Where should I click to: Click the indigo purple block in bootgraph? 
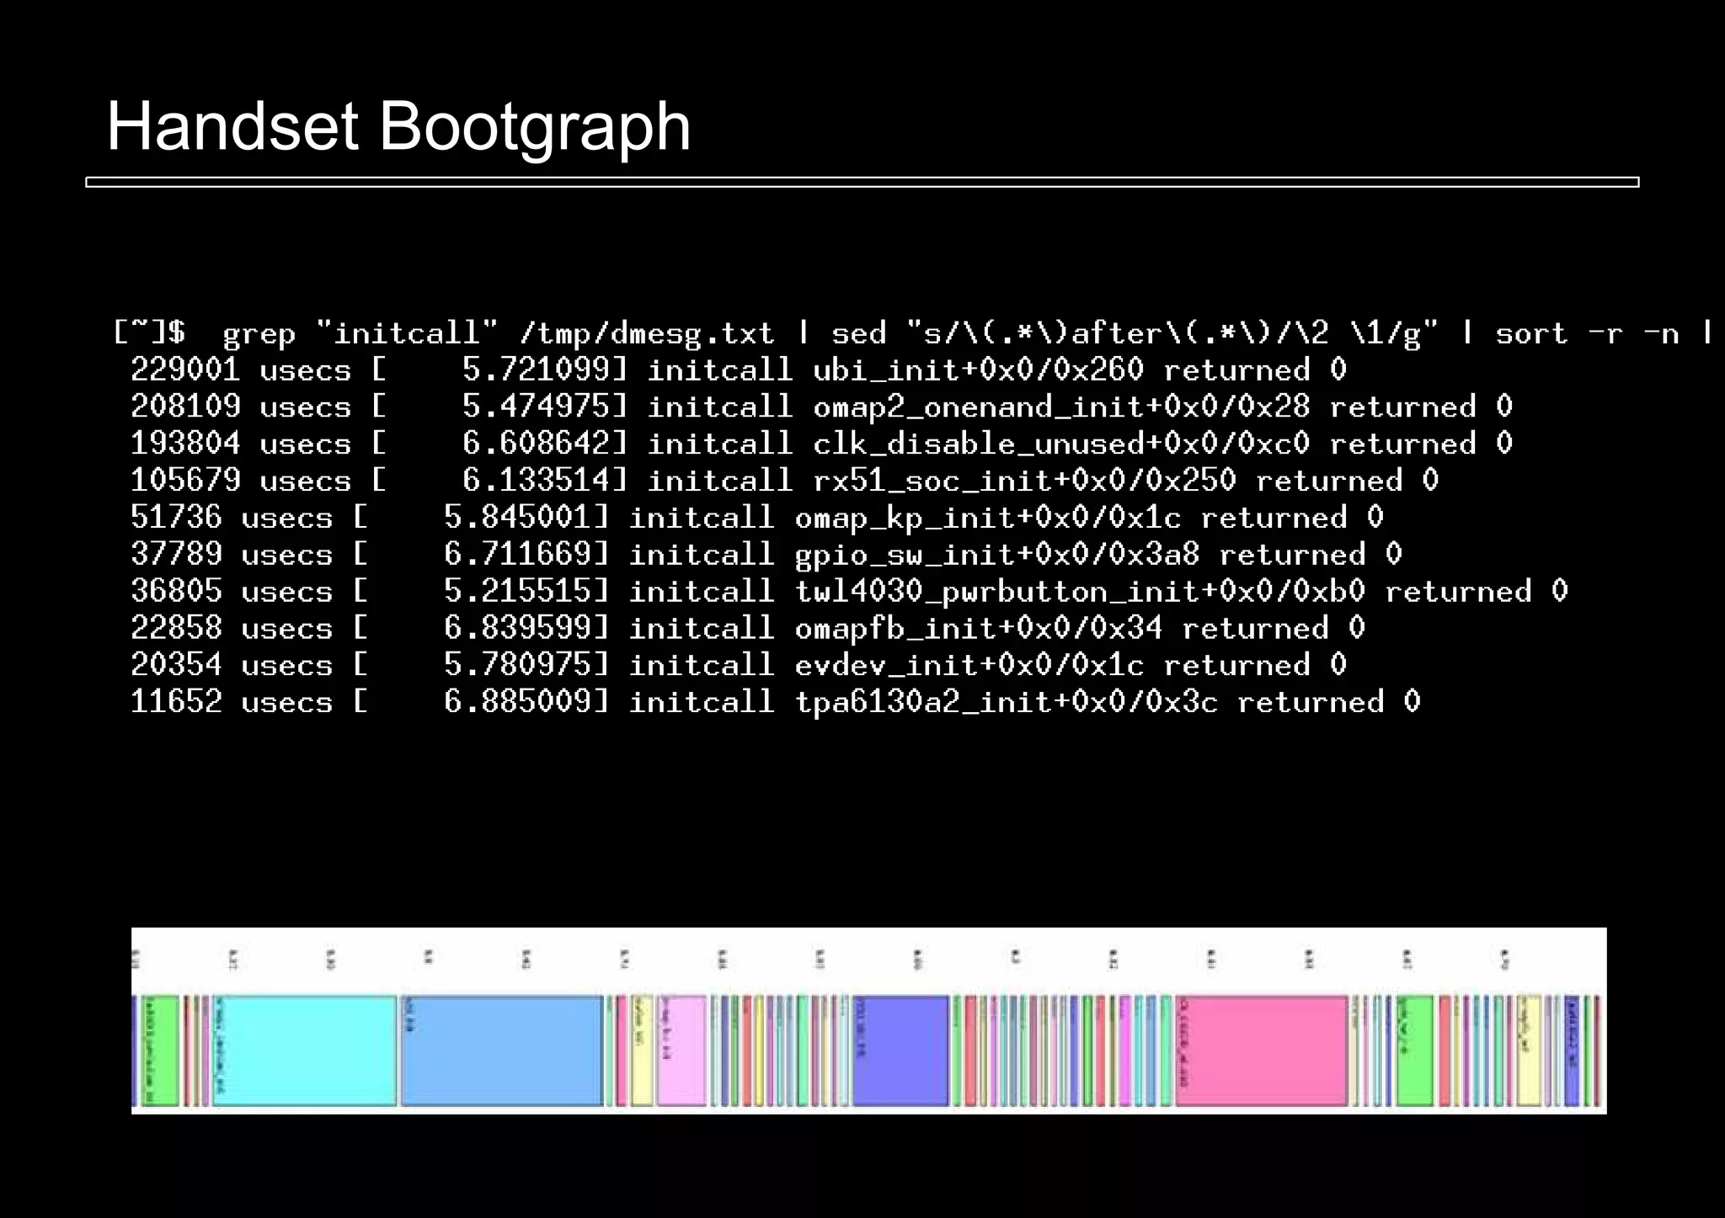coord(900,1050)
